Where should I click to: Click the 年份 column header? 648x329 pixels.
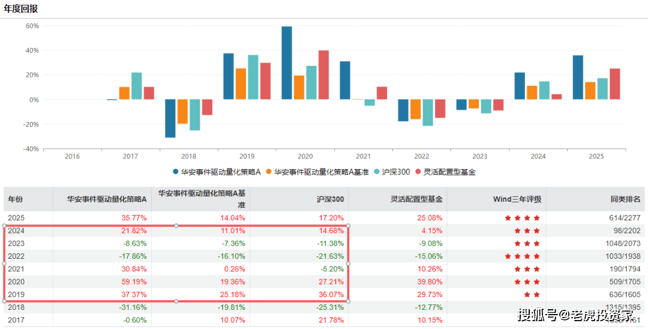[15, 199]
